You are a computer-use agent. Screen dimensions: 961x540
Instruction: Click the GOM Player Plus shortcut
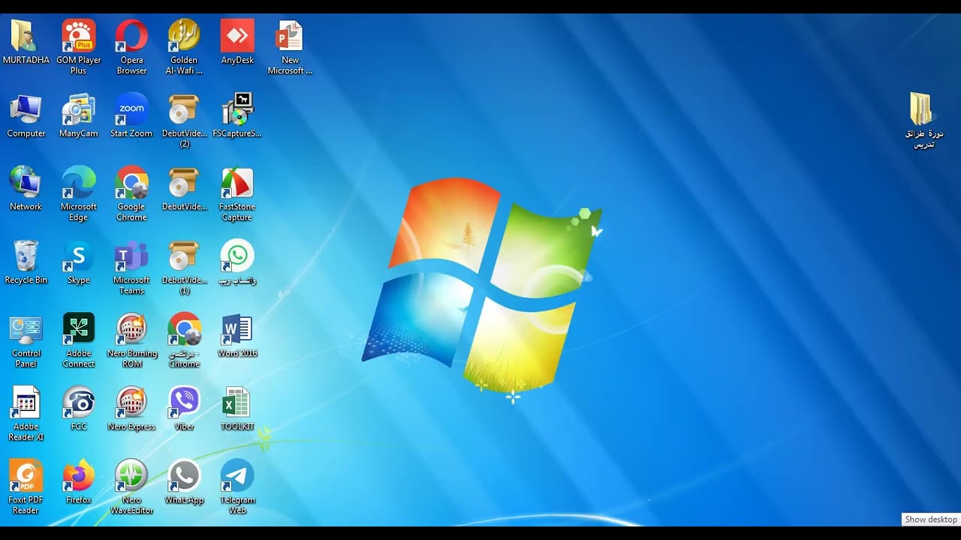(79, 36)
